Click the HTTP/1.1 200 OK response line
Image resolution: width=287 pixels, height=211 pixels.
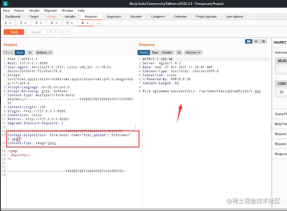(x=157, y=59)
